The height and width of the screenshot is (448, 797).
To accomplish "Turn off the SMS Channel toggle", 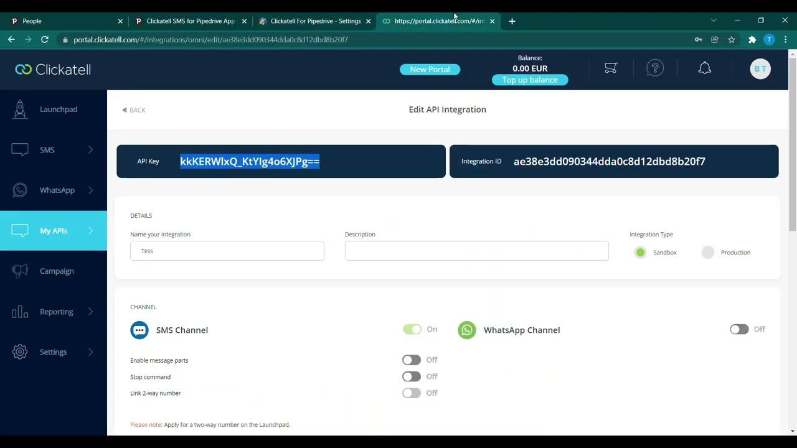I will [x=412, y=329].
